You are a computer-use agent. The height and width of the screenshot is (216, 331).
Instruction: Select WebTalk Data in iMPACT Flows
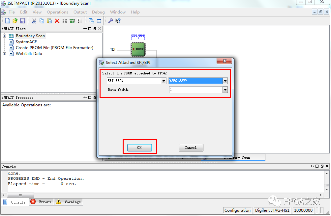click(x=29, y=54)
